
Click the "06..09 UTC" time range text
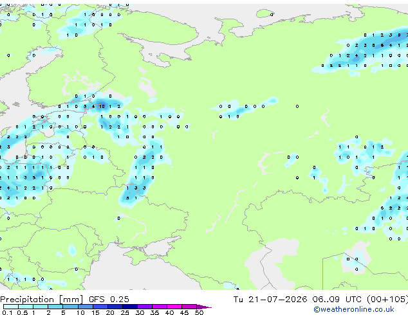pos(337,300)
